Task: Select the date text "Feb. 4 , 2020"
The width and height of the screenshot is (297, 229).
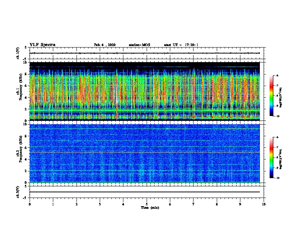Action: point(105,45)
